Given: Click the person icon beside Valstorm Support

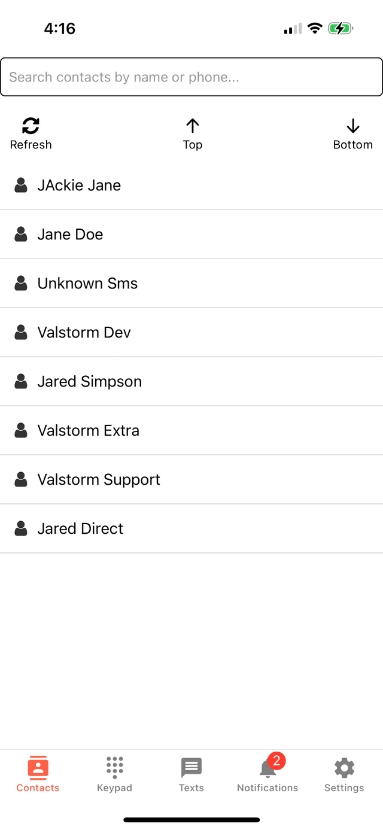Looking at the screenshot, I should [21, 479].
